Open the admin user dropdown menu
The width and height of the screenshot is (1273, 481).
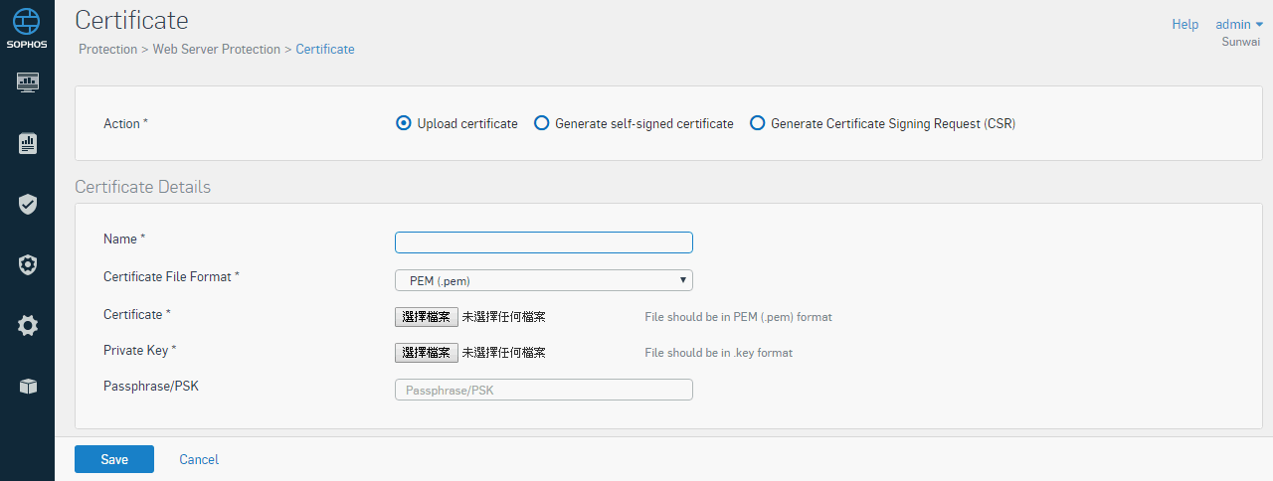(x=1239, y=24)
